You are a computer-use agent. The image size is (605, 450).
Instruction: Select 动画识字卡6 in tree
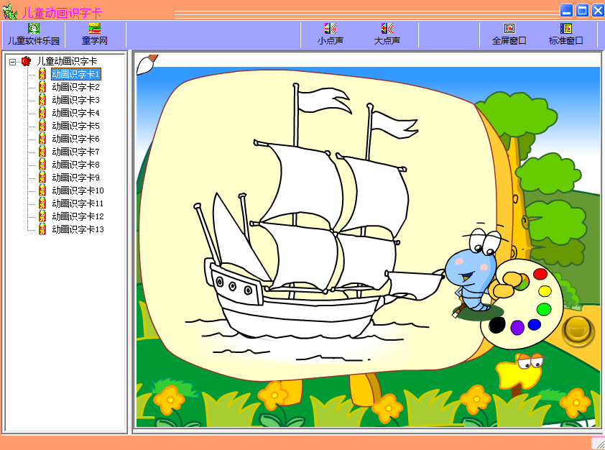tap(76, 139)
